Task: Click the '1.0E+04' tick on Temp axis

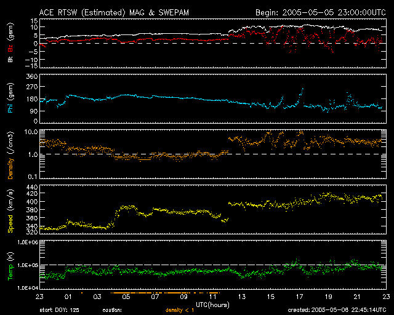Action: 28,288
